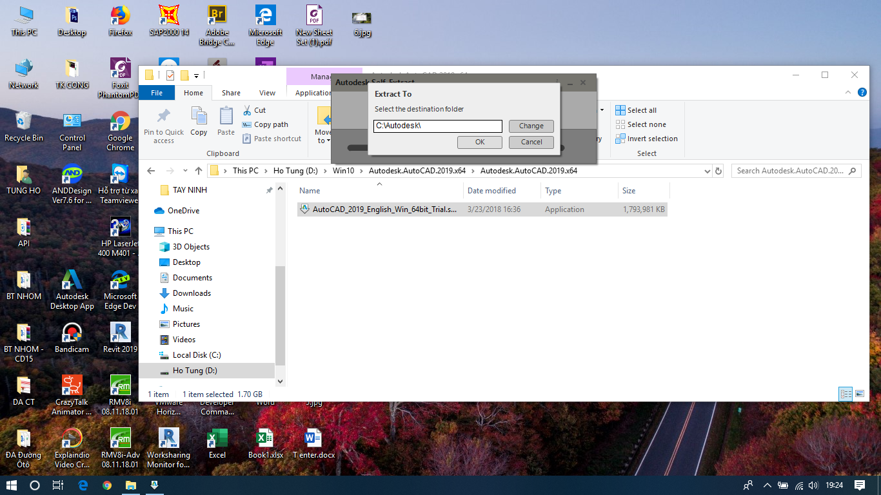Select TAY NINH in the navigation pane

point(190,190)
